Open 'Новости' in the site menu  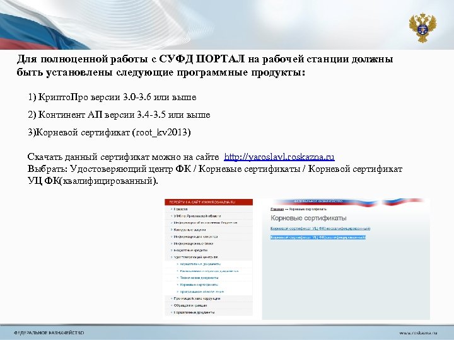tap(180, 209)
